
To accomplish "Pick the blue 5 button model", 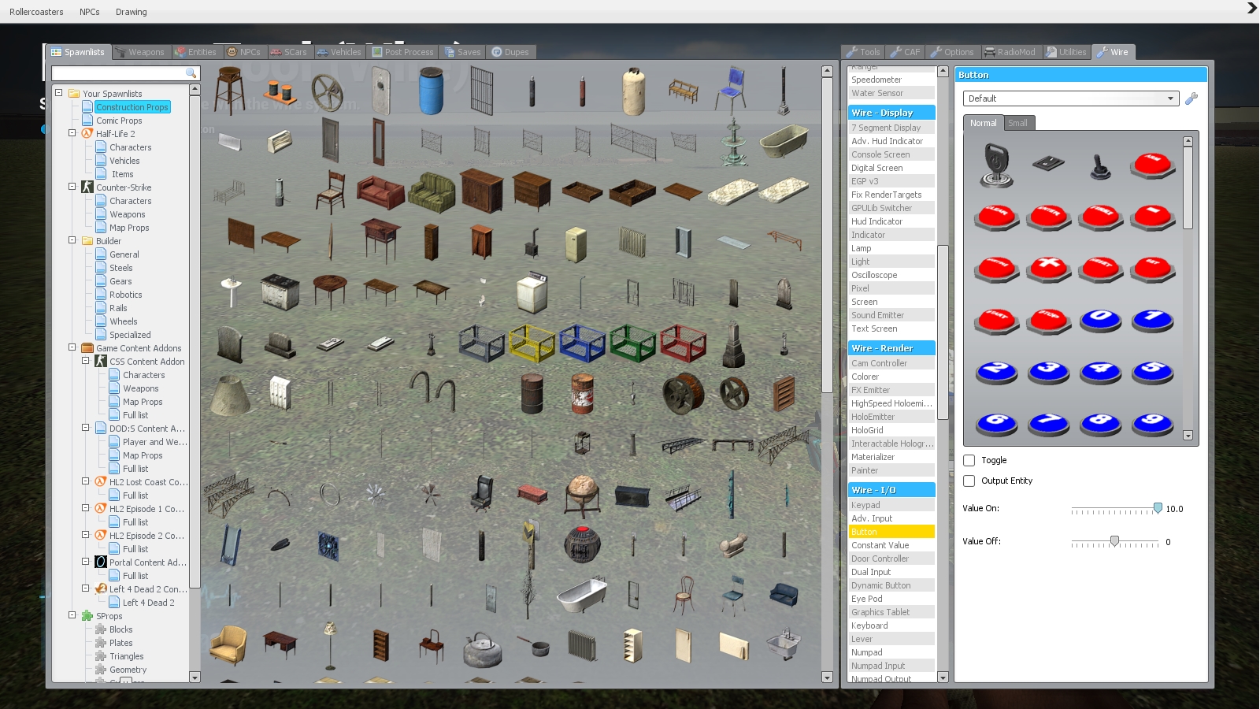I will [x=1152, y=371].
